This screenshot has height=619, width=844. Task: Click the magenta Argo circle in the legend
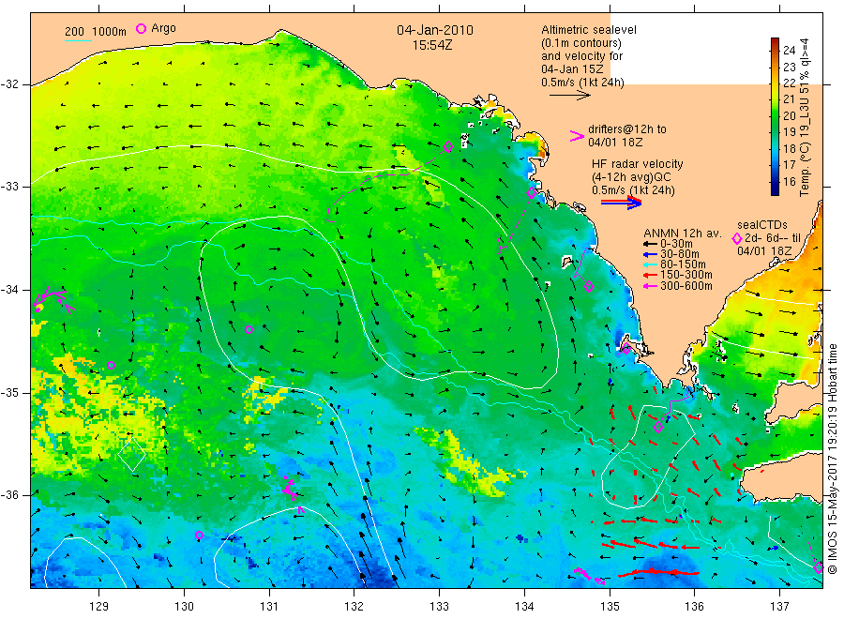pos(141,28)
